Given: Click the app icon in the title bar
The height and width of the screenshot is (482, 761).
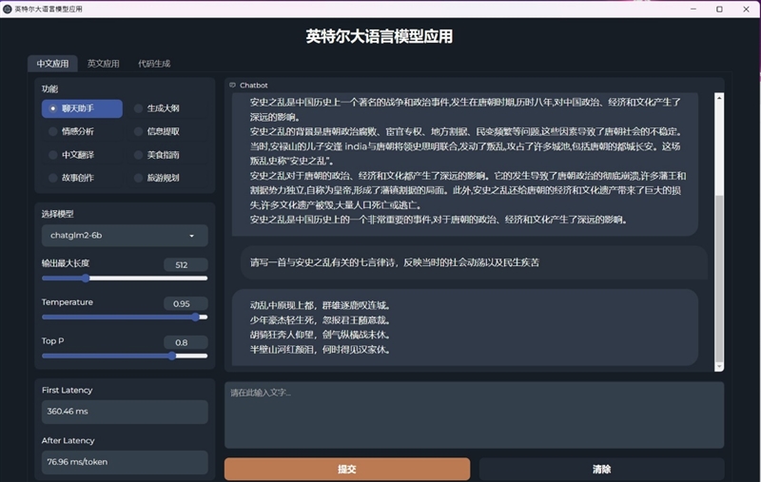Looking at the screenshot, I should pyautogui.click(x=8, y=9).
